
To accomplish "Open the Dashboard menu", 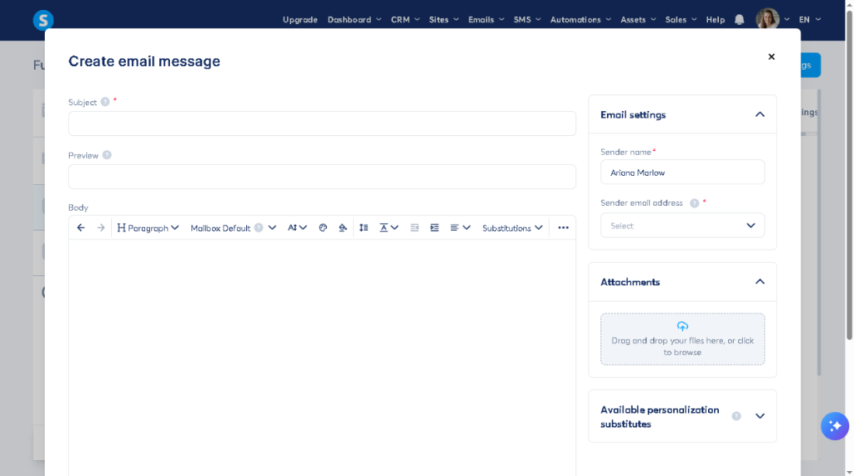I will click(x=354, y=20).
